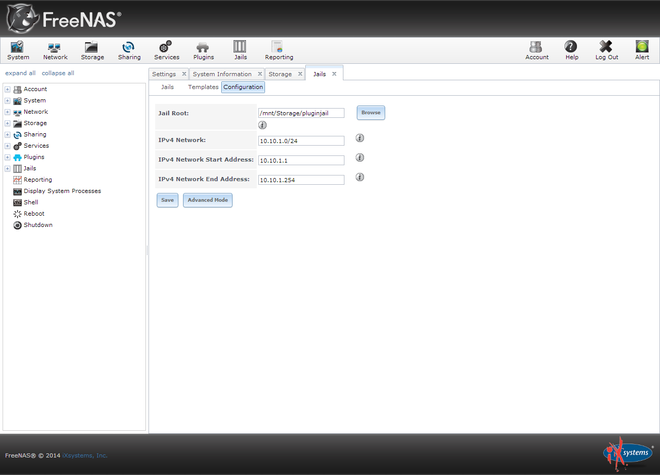
Task: Click the Save button
Action: (167, 200)
